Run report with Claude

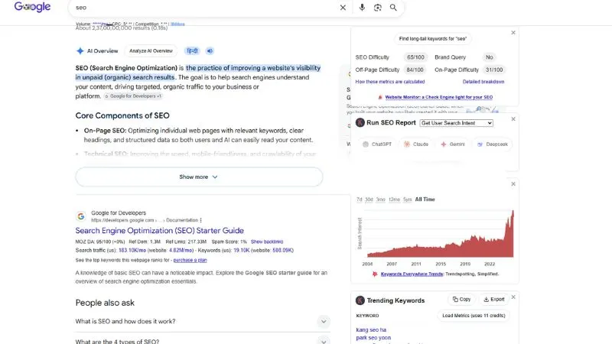[x=415, y=144]
